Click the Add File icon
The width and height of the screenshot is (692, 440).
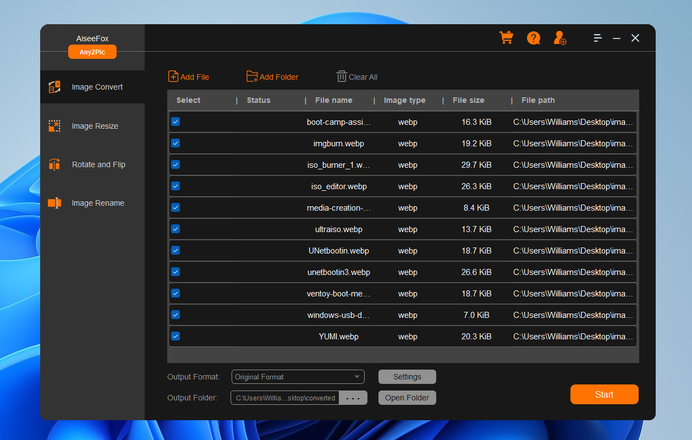point(173,76)
